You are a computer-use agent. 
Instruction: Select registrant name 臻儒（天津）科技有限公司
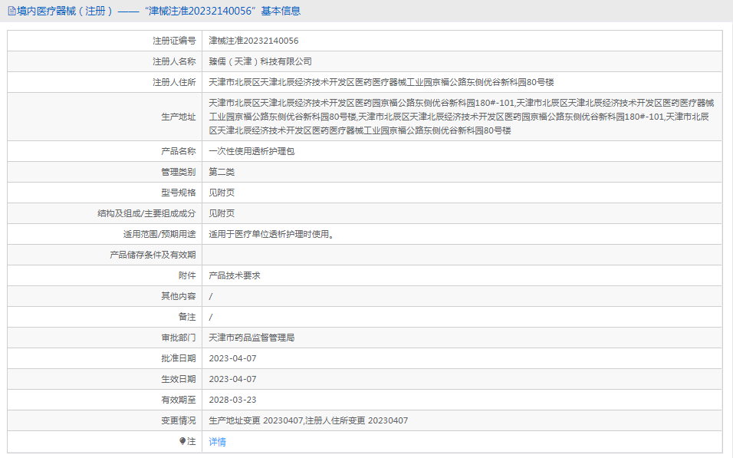click(260, 61)
